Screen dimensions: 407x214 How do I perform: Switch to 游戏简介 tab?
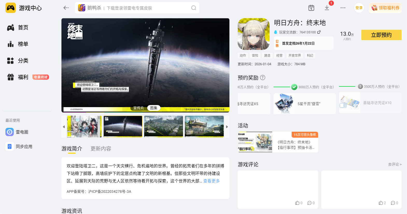click(x=72, y=149)
